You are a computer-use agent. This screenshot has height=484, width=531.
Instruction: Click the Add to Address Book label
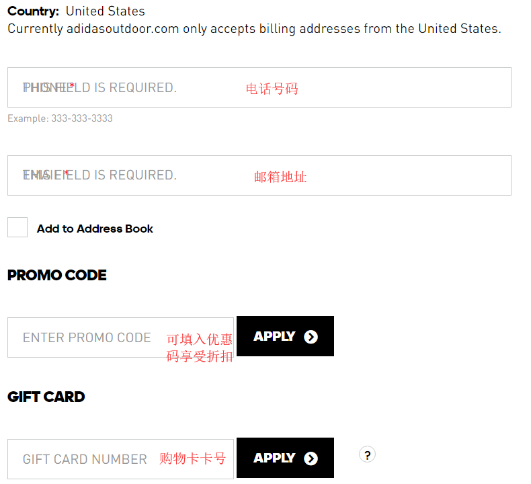(95, 229)
